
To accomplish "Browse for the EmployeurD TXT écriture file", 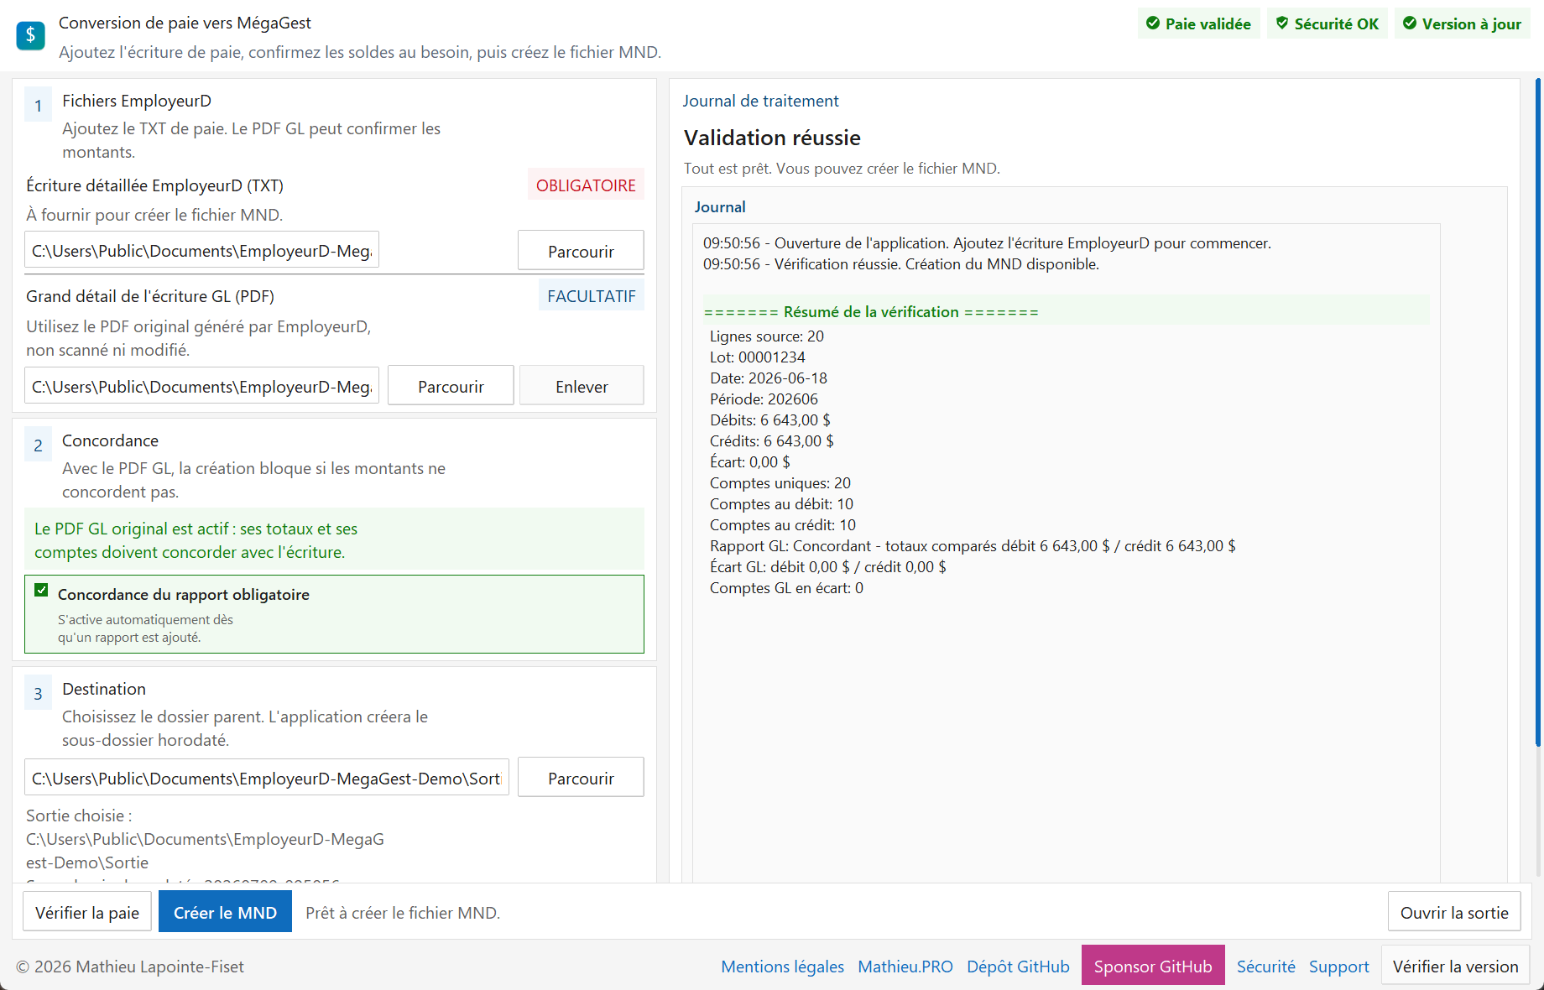I will 581,251.
